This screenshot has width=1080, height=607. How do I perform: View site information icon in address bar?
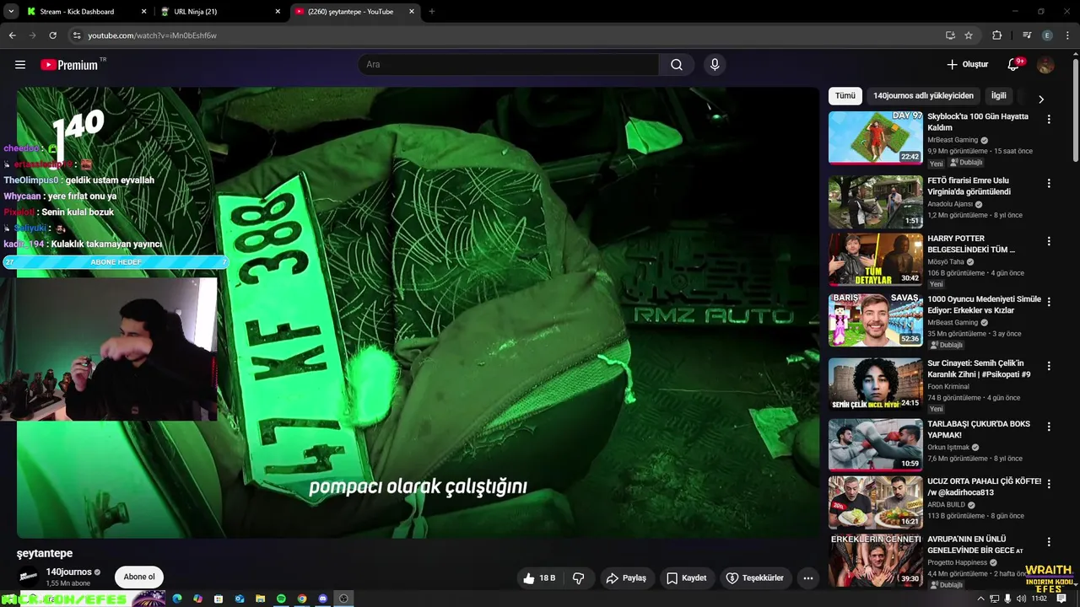pos(77,35)
